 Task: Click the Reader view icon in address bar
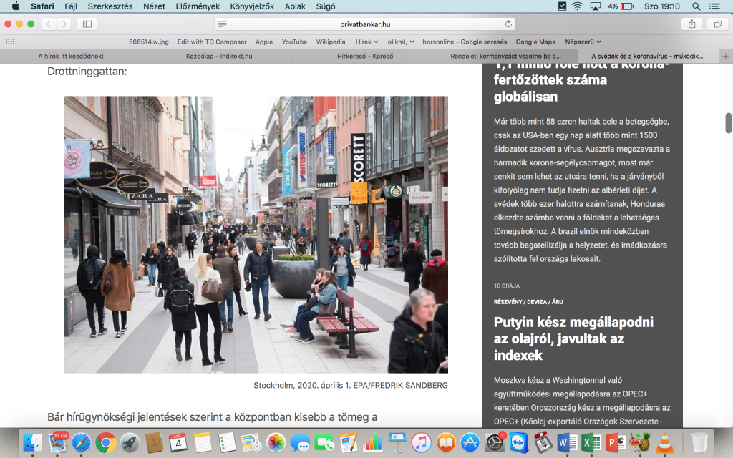pos(223,24)
